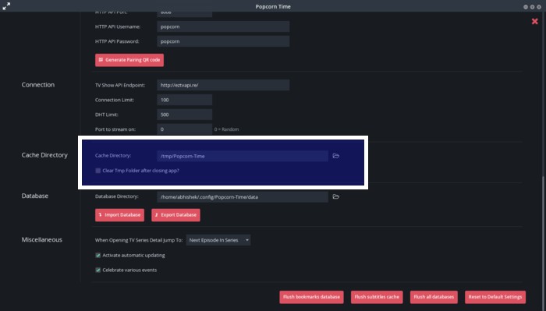The height and width of the screenshot is (311, 546).
Task: Click Import Database button
Action: [x=119, y=215]
